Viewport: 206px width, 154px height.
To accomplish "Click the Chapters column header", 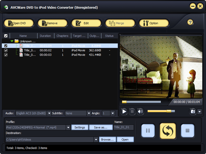I will coord(62,36).
